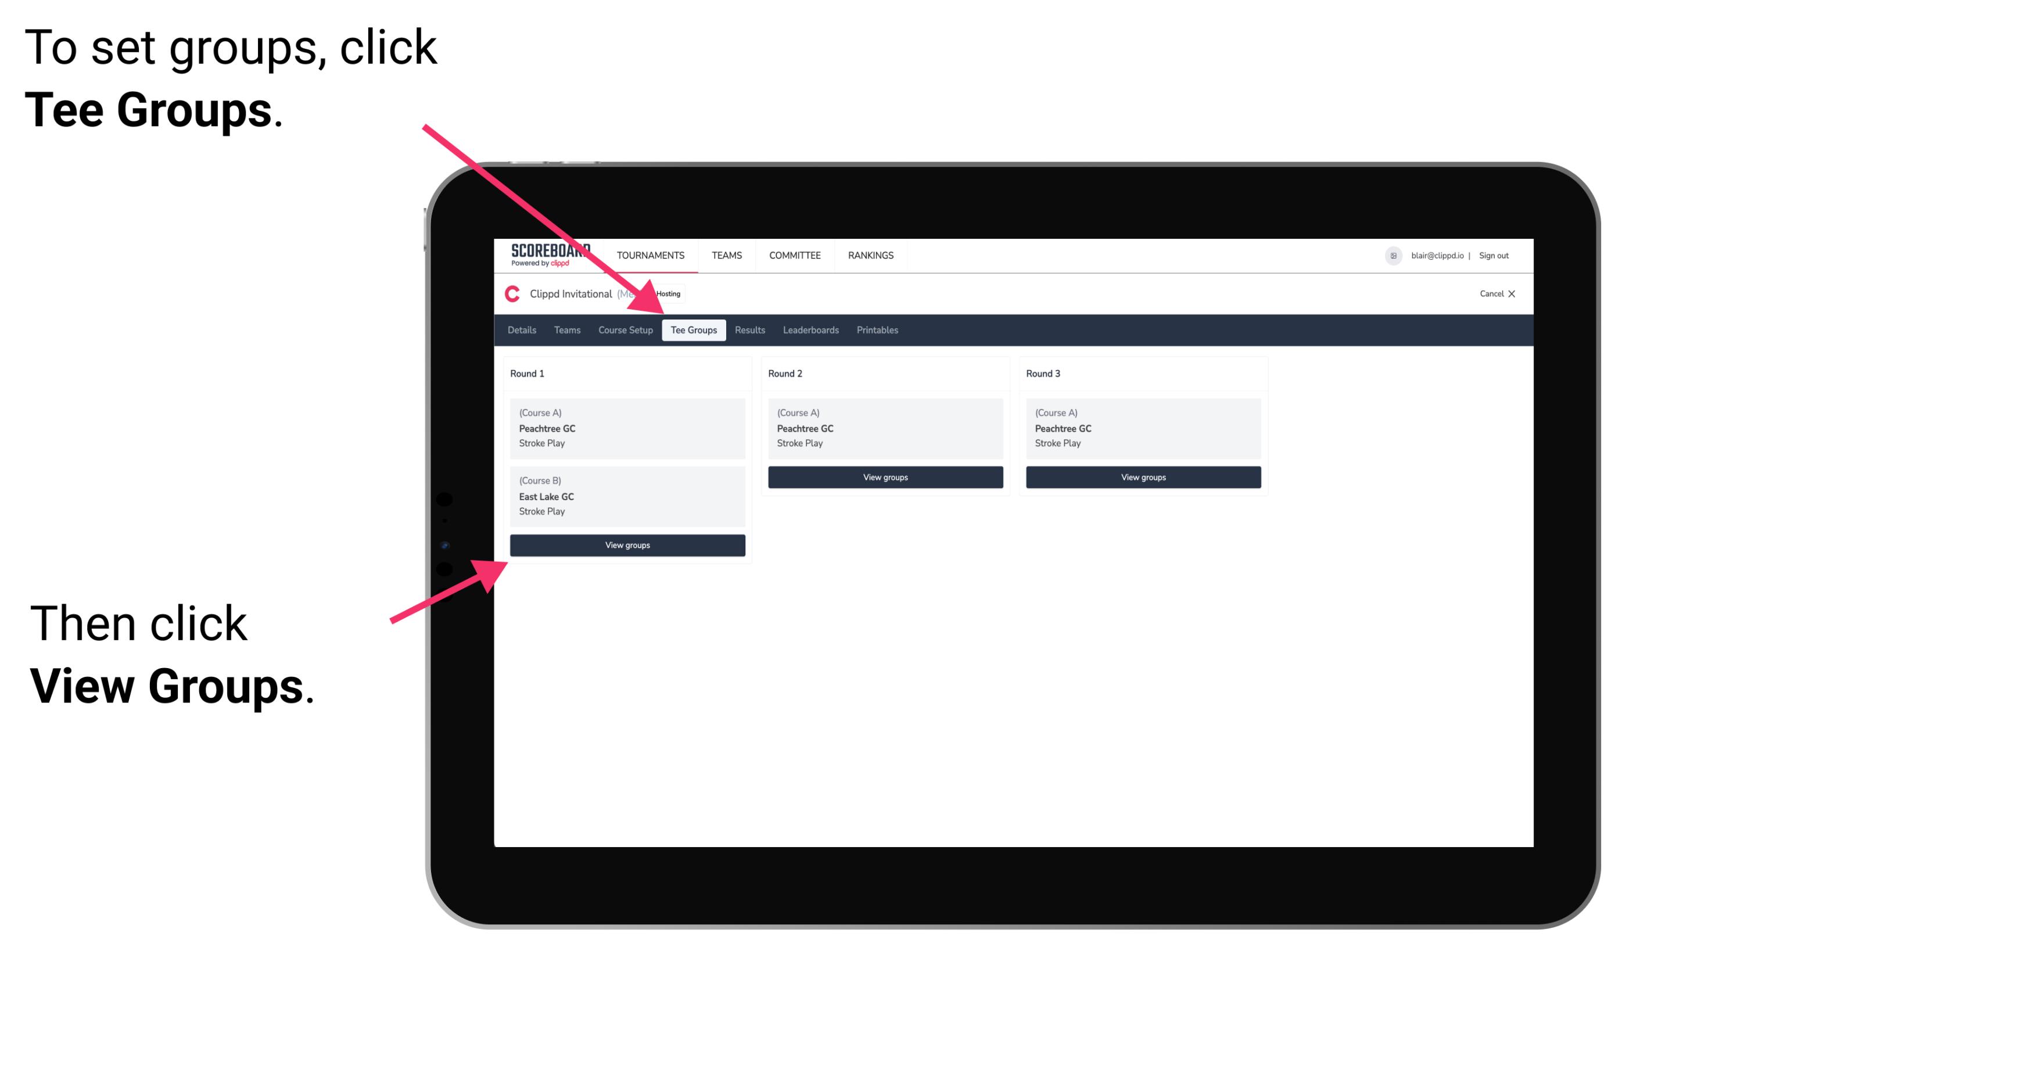Click View Groups for Round 2

click(884, 478)
